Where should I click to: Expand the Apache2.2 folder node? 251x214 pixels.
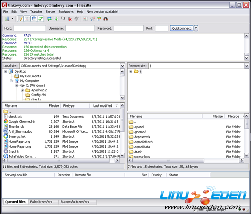click(x=22, y=90)
